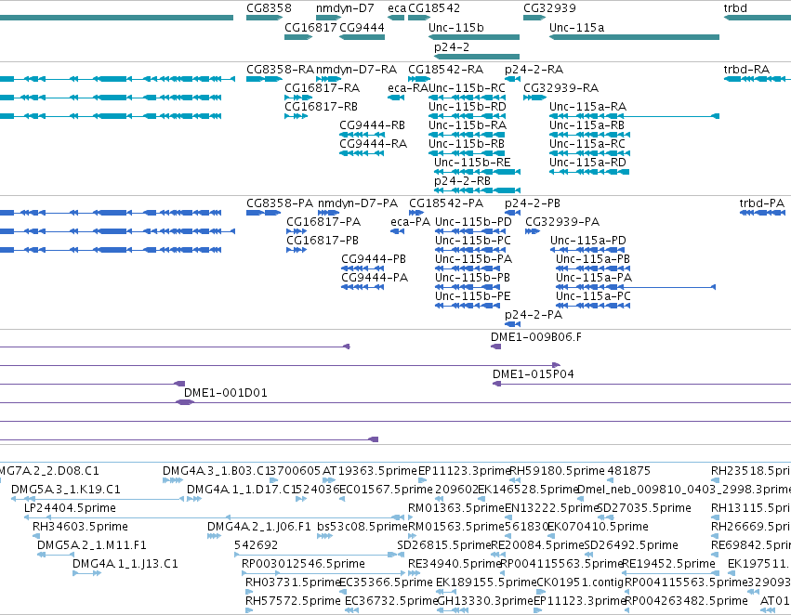Click transcript Unc-115b-RB
The height and width of the screenshot is (615, 791).
pyautogui.click(x=466, y=144)
